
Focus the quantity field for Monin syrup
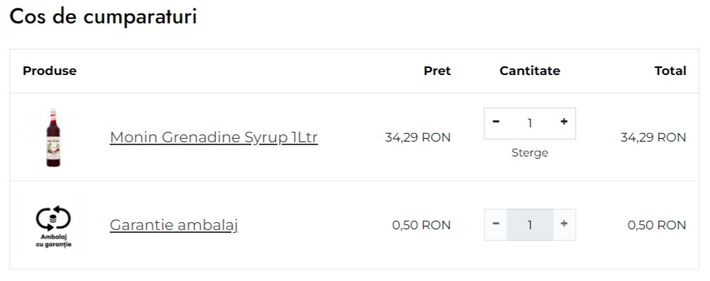pyautogui.click(x=530, y=123)
